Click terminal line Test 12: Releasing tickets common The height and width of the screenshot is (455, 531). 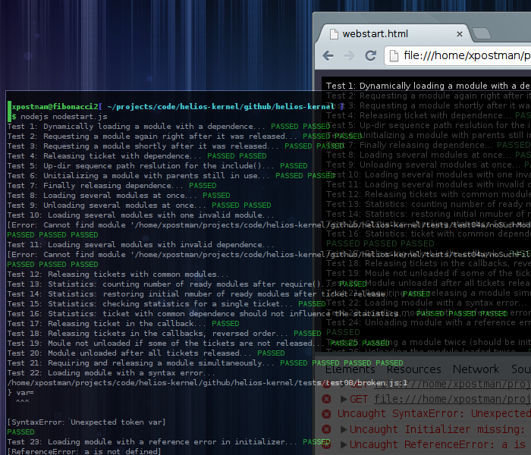coord(118,275)
